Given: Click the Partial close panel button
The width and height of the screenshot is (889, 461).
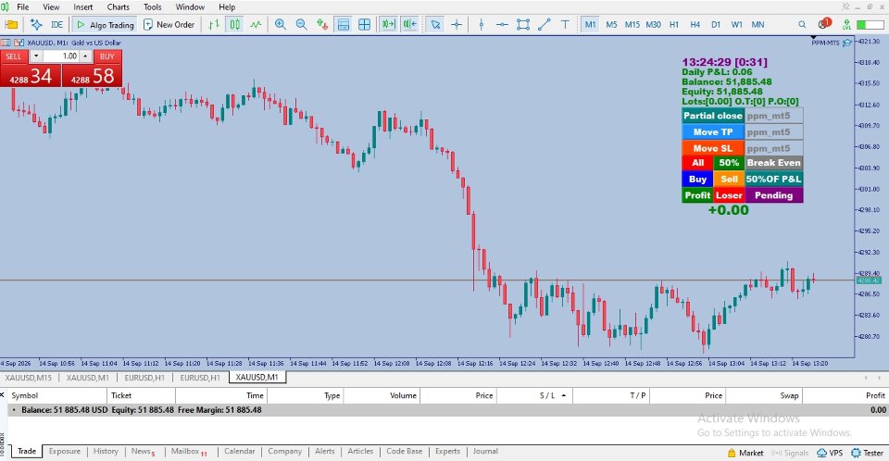Looking at the screenshot, I should (x=713, y=116).
